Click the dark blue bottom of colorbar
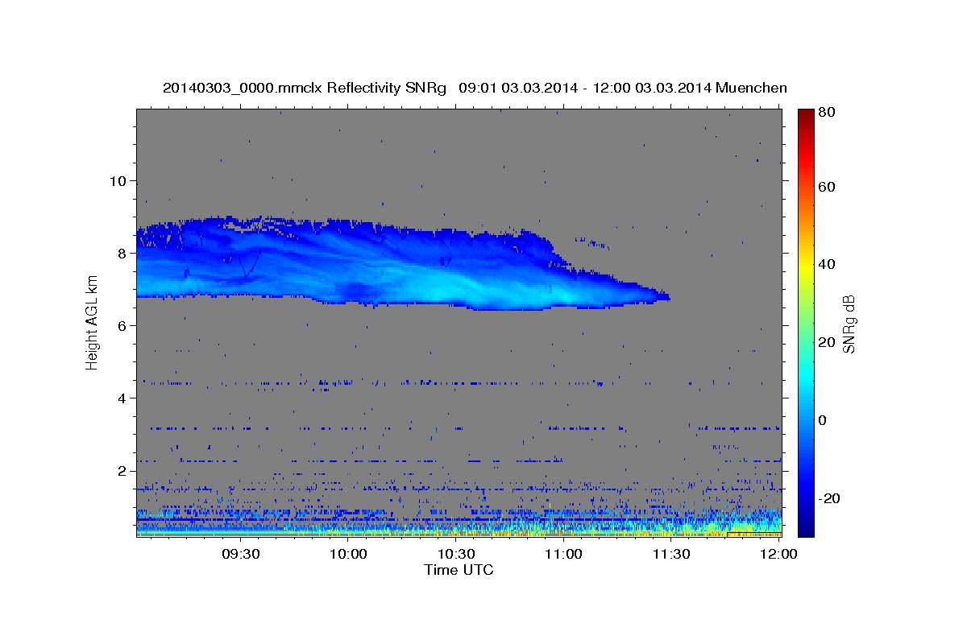Image resolution: width=967 pixels, height=644 pixels. 806,527
